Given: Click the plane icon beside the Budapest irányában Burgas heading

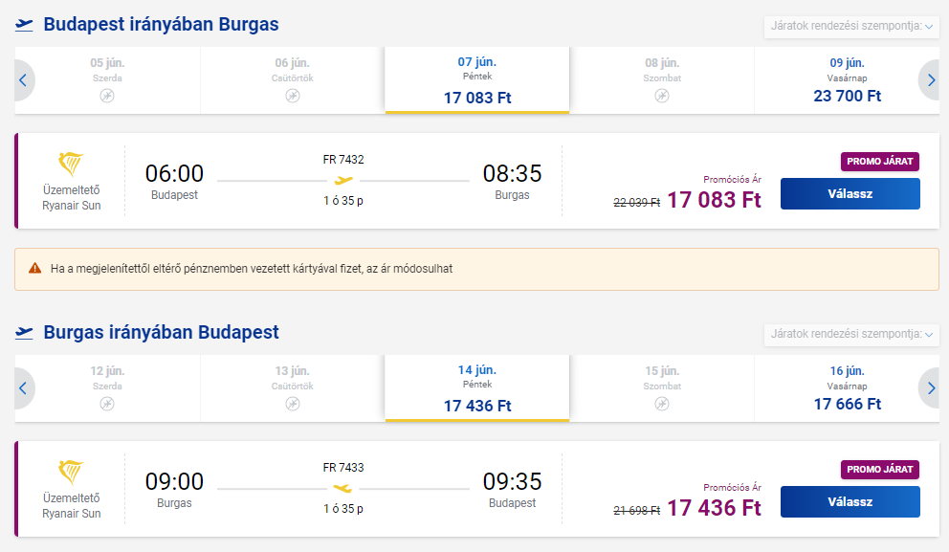Looking at the screenshot, I should [25, 25].
